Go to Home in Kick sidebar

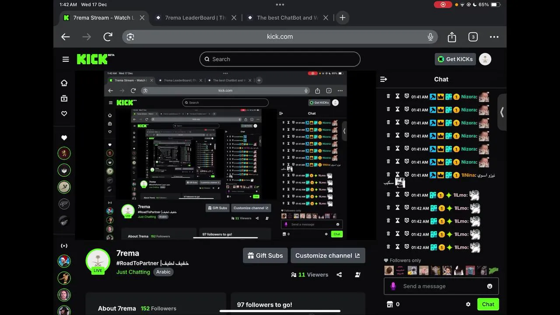[x=64, y=83]
